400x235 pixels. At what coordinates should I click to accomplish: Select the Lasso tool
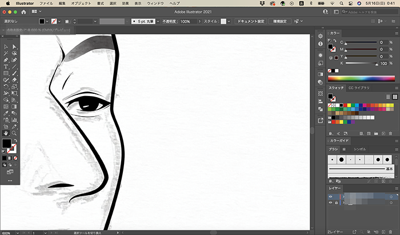[14, 53]
